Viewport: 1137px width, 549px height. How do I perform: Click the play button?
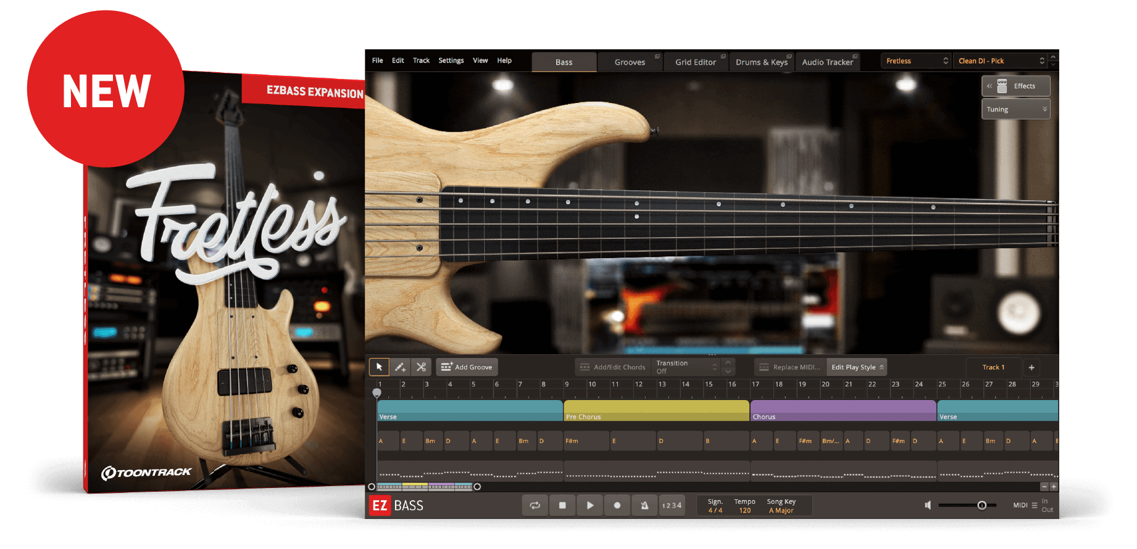click(x=590, y=505)
